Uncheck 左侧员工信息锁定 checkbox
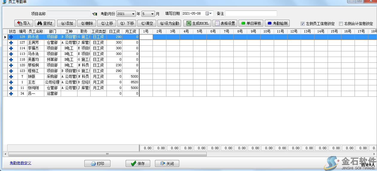The width and height of the screenshot is (377, 171). point(302,24)
